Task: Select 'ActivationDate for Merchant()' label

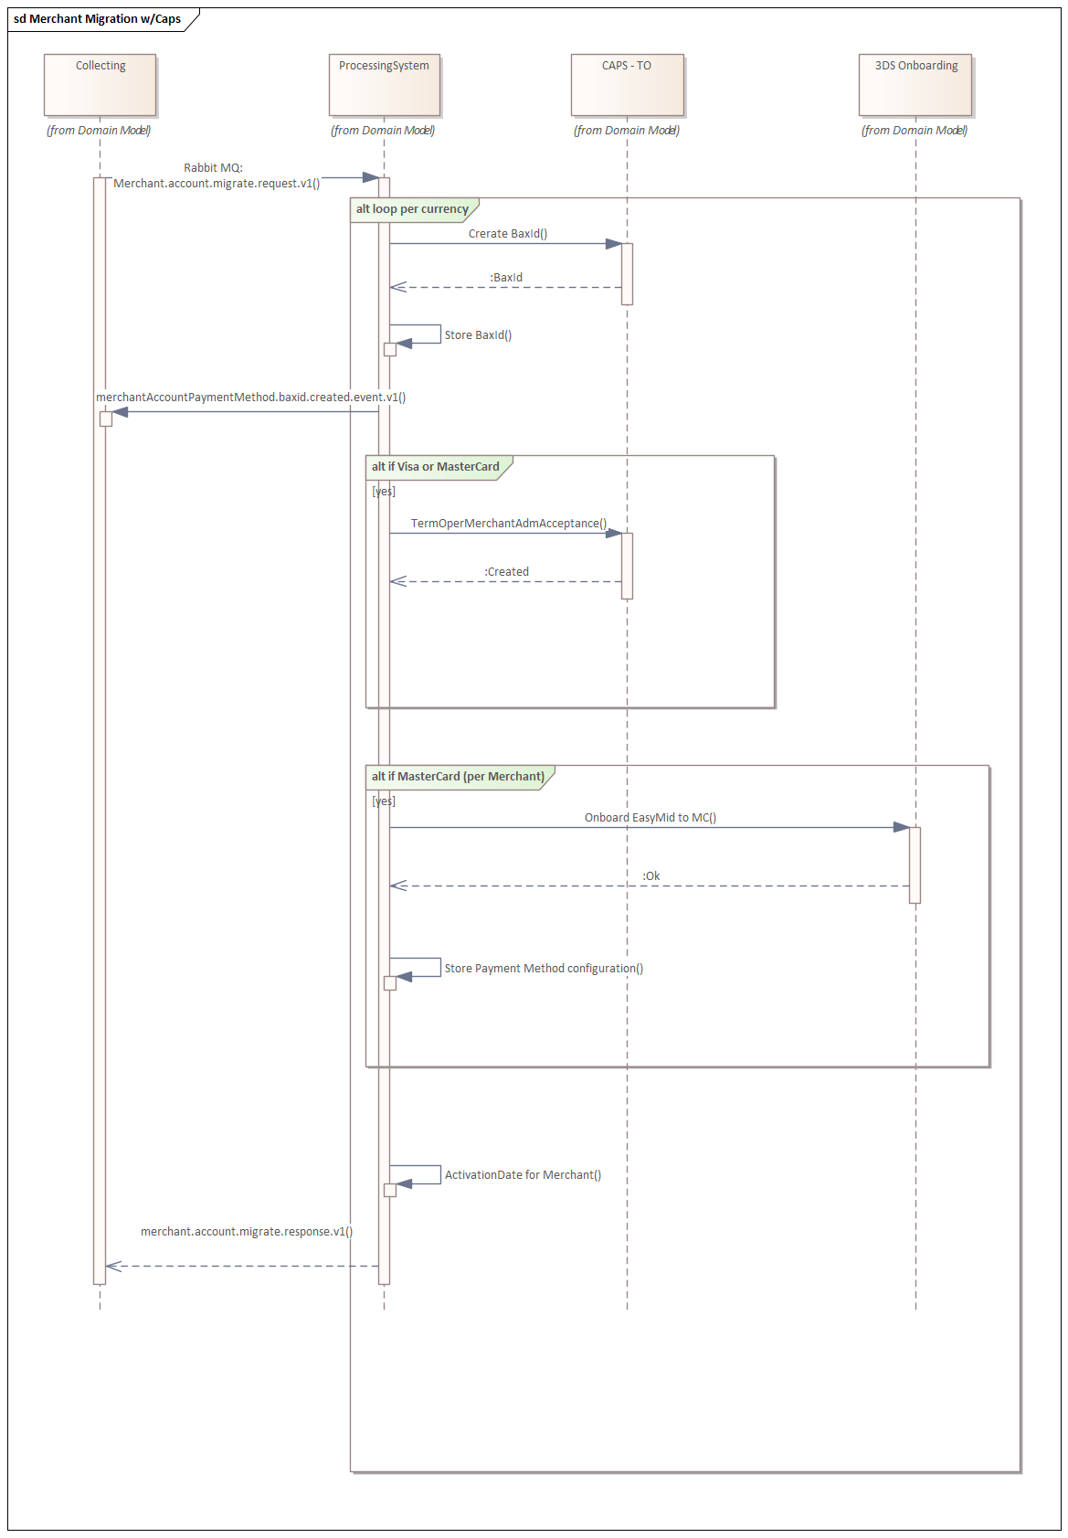Action: (523, 1175)
